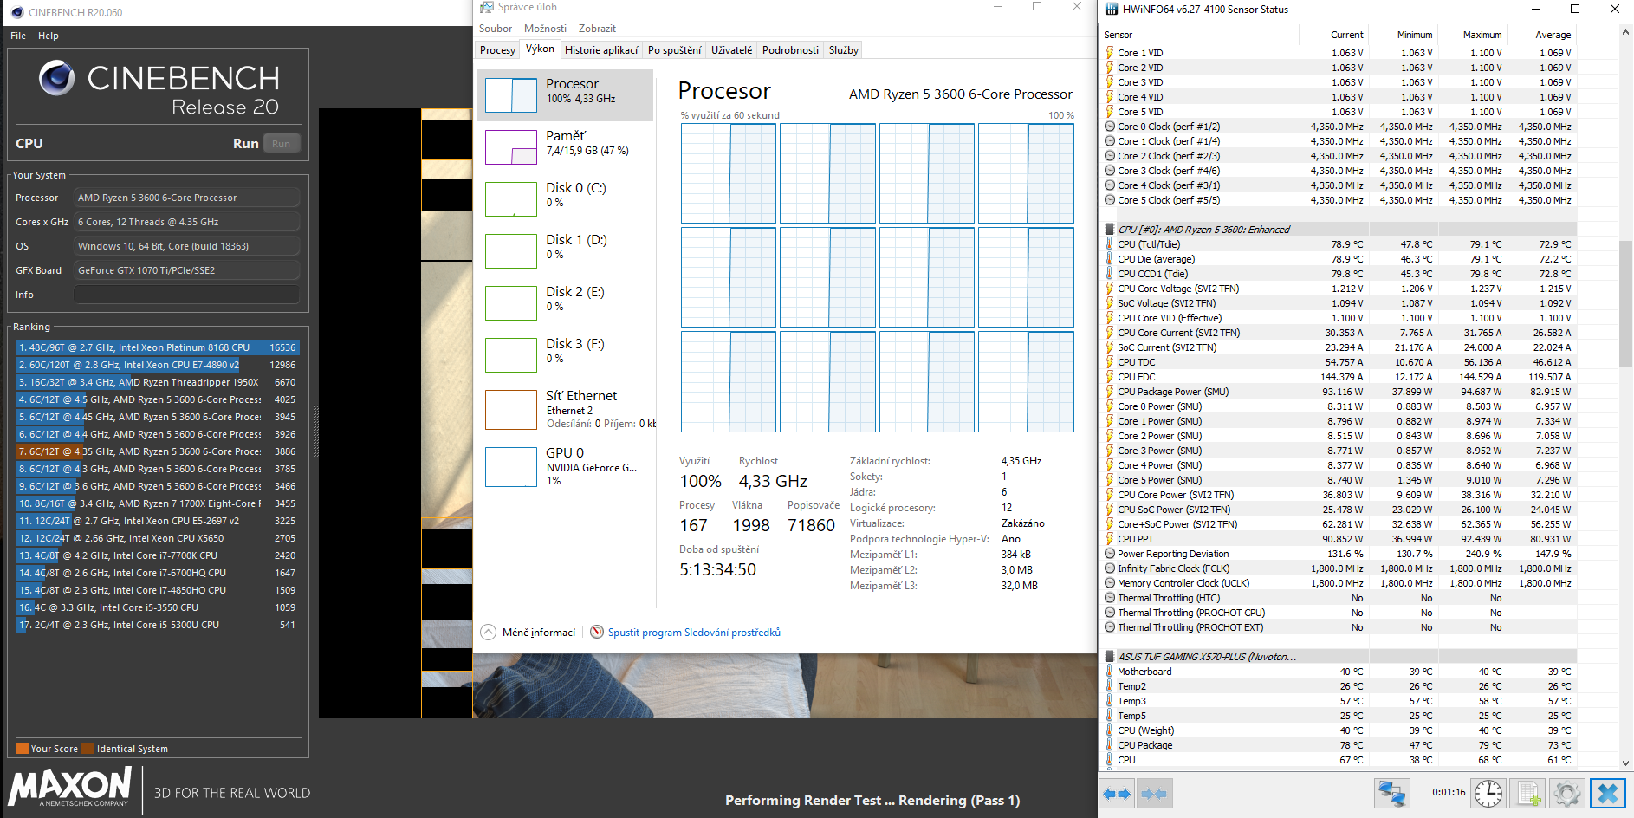This screenshot has width=1634, height=818.
Task: Click the HWiNFO scrollbar up arrow
Action: 1625,31
